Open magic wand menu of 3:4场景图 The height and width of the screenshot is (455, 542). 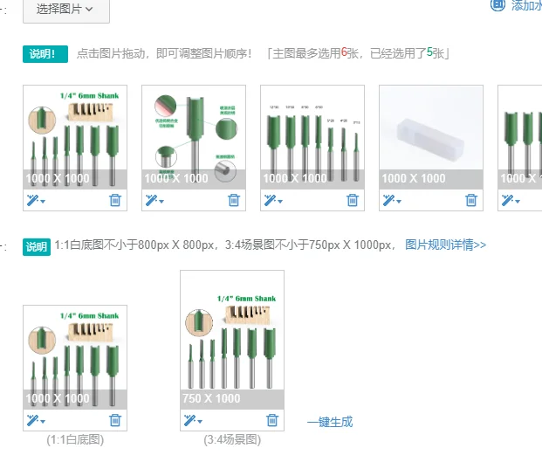pyautogui.click(x=189, y=420)
